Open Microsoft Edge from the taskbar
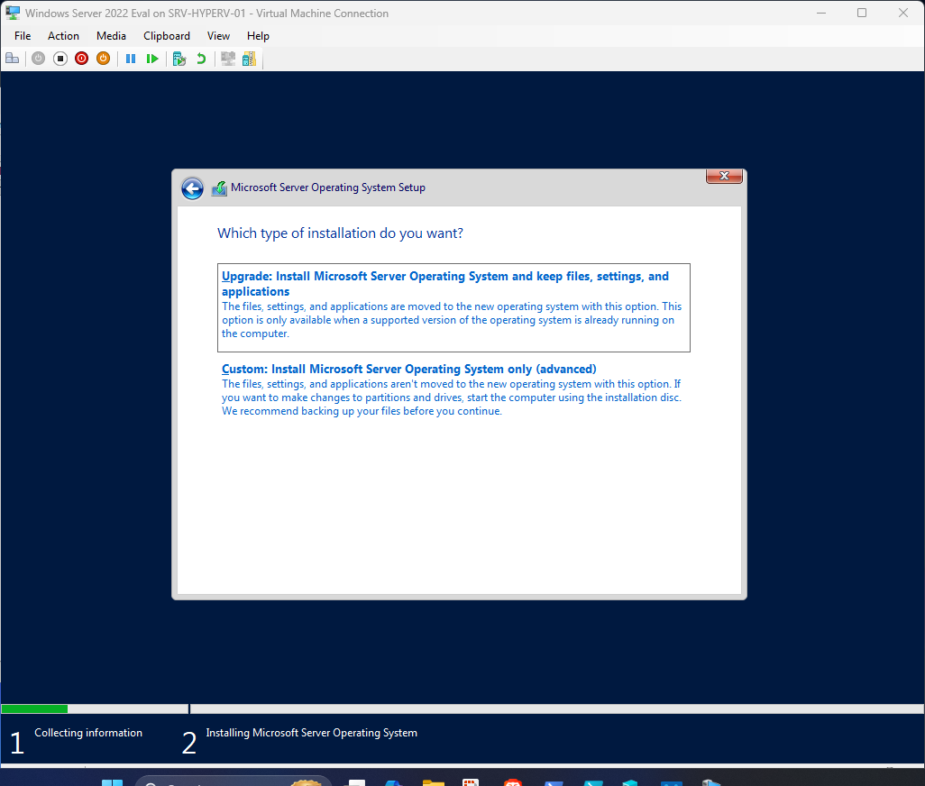925x786 pixels. click(x=393, y=781)
